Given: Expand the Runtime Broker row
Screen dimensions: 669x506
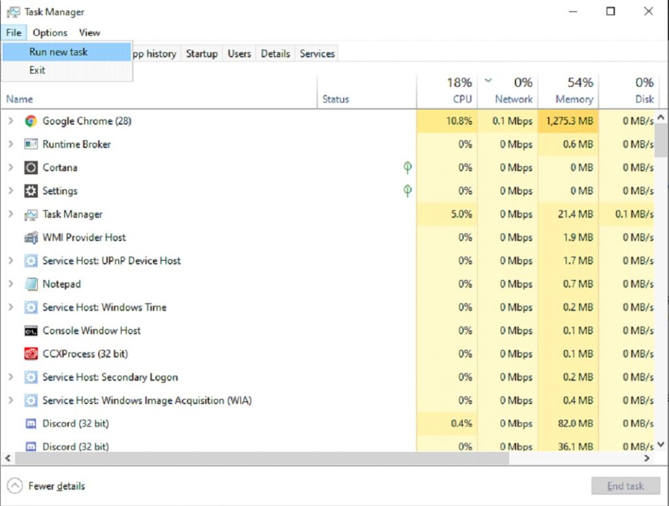Looking at the screenshot, I should coord(10,144).
